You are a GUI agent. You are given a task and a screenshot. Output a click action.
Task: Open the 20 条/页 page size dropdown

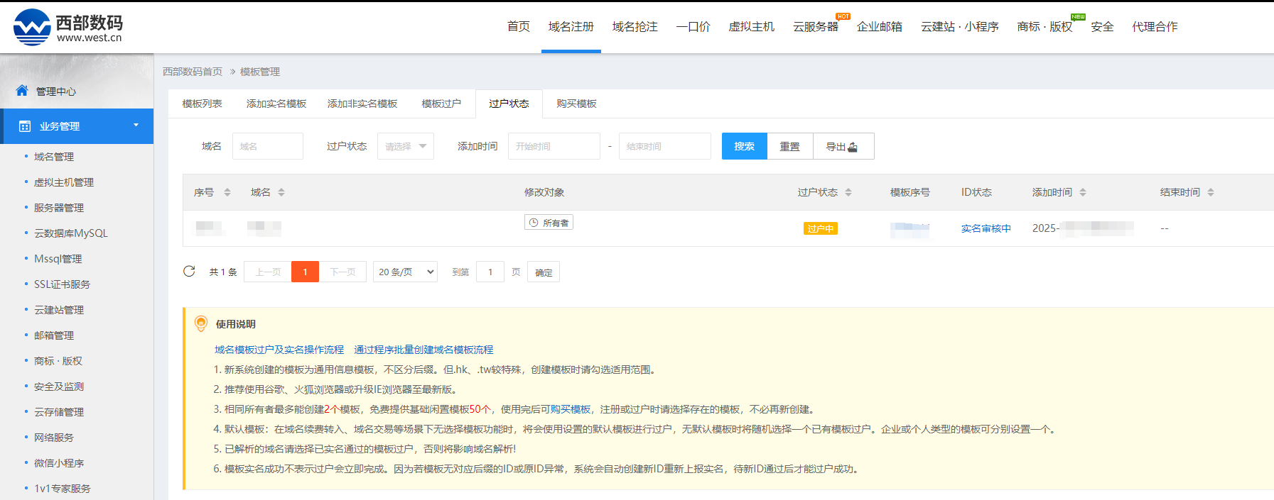405,272
